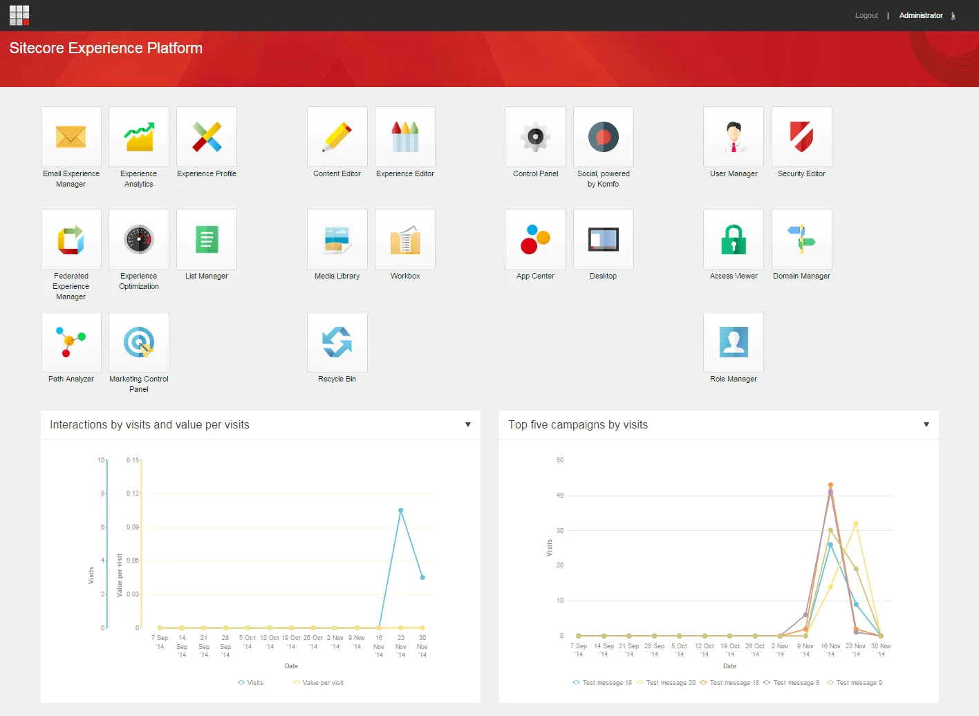Click the Sitecore Experience Platform title
Viewport: 979px width, 716px height.
click(x=106, y=48)
